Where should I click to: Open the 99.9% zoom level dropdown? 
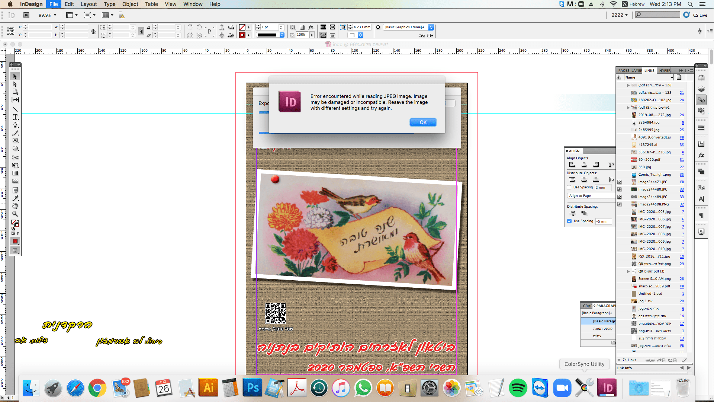(x=54, y=15)
